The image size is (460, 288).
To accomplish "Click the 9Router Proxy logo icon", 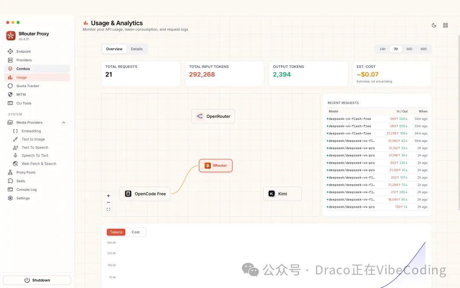I will pos(11,36).
